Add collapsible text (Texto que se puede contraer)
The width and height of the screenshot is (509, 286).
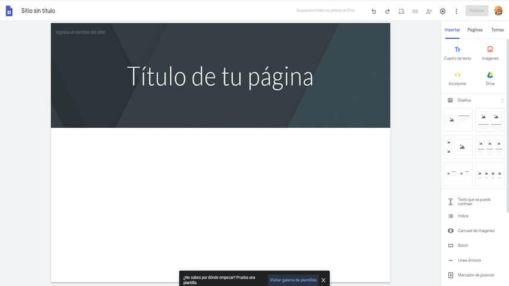pyautogui.click(x=474, y=202)
